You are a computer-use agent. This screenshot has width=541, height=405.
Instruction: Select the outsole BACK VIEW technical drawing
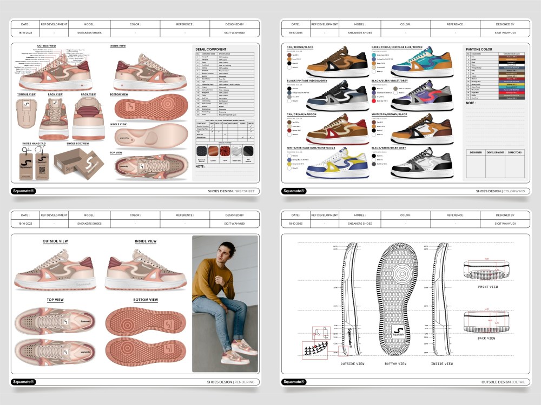pyautogui.click(x=486, y=321)
